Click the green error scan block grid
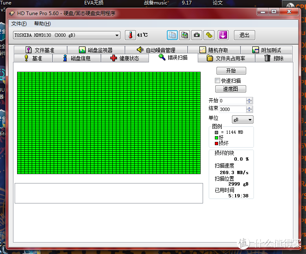The image size is (306, 254). (109, 123)
